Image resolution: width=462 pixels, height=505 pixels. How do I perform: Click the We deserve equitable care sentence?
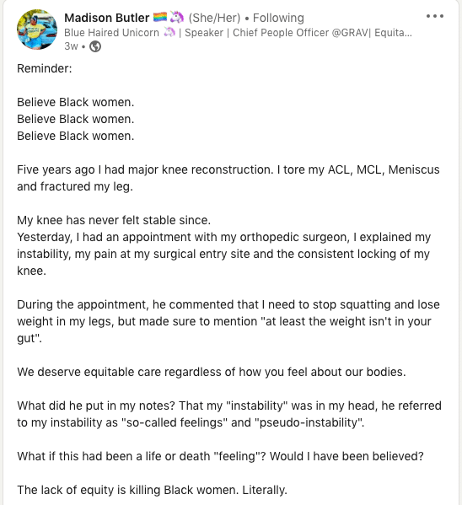tap(212, 372)
